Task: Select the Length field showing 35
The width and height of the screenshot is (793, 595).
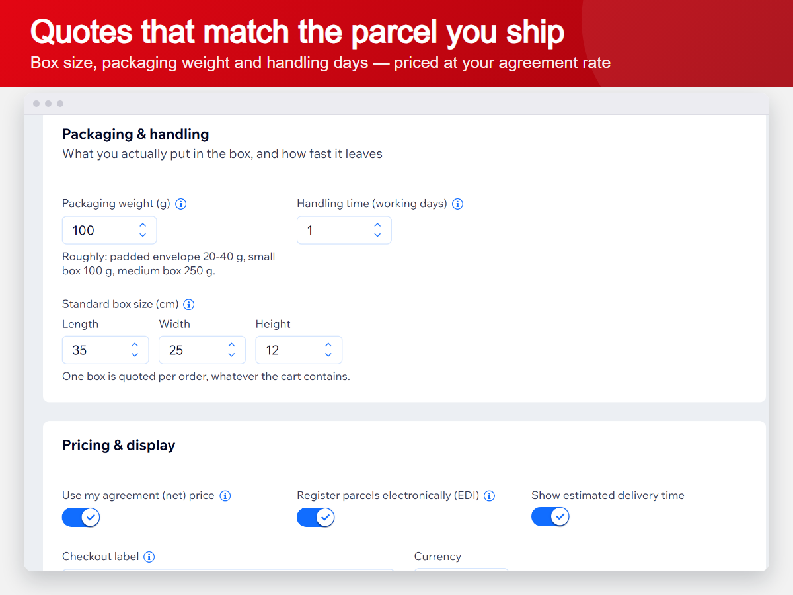Action: (x=106, y=350)
